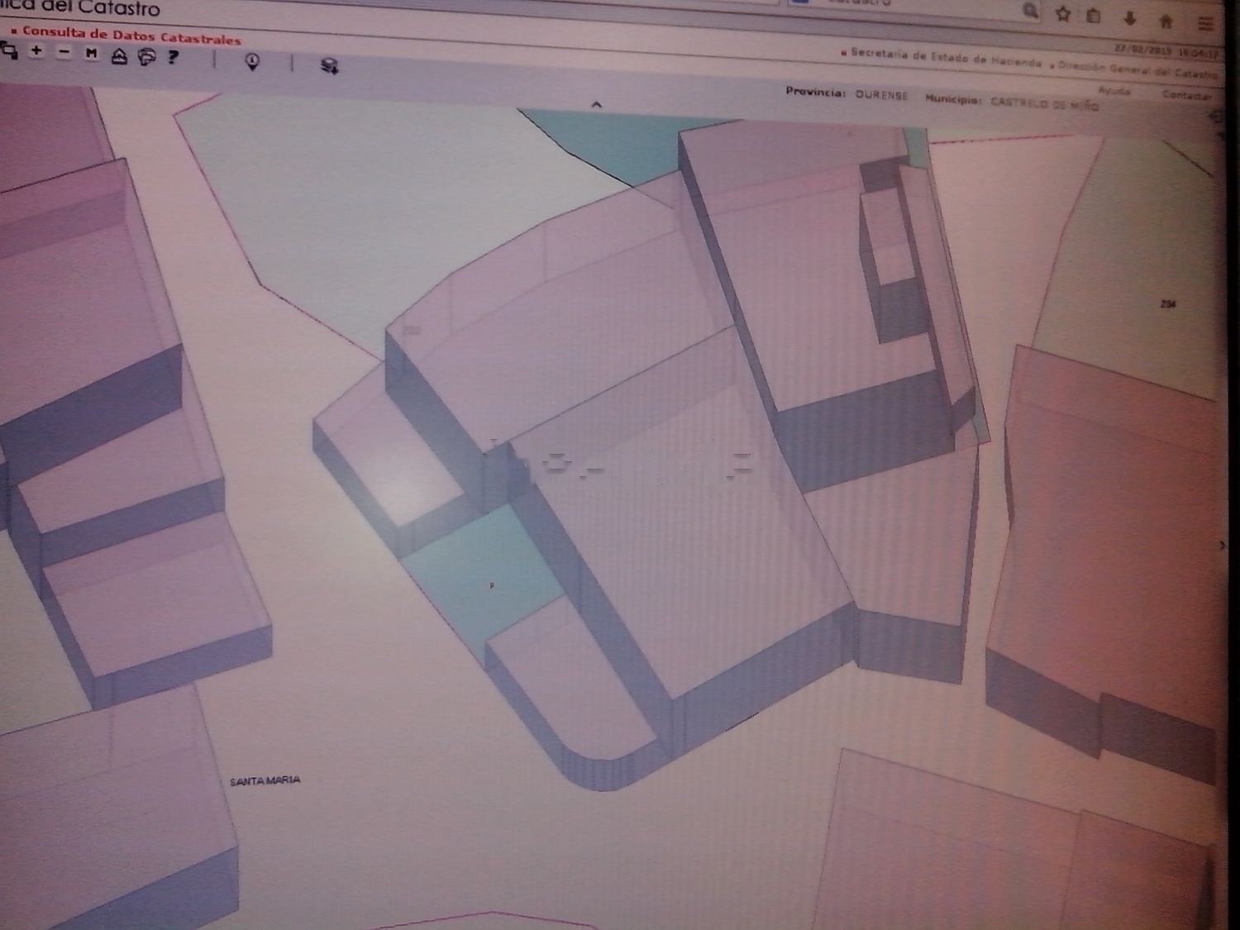Open the Ayuda link
1240x930 pixels.
(1114, 90)
